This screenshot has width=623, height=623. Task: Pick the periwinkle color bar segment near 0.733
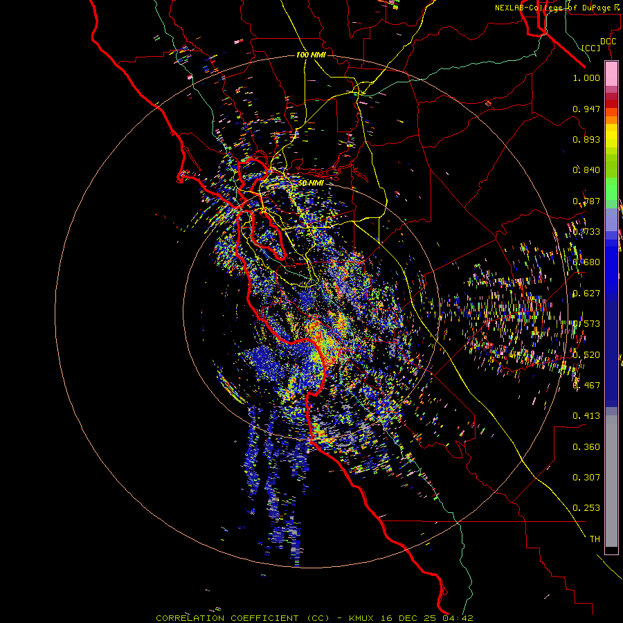click(611, 219)
